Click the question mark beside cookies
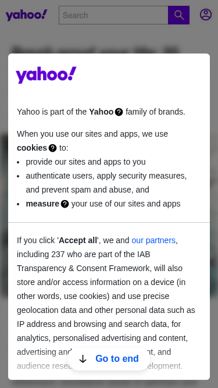Screen dimensions: 218x388 point(53,148)
